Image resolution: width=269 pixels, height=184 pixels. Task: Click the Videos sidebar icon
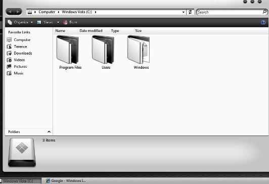(9, 60)
